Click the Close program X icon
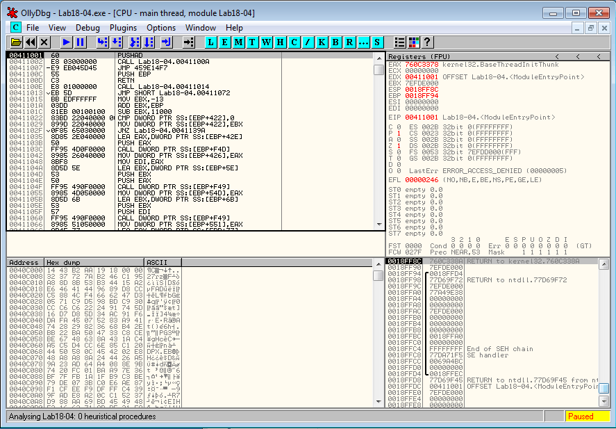Viewport: 616px width, 429px height. click(44, 42)
